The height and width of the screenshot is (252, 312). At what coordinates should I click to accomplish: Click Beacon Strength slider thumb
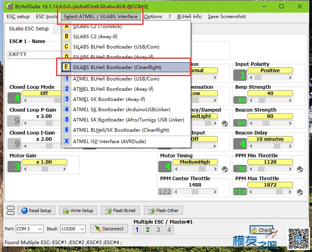tap(266, 123)
